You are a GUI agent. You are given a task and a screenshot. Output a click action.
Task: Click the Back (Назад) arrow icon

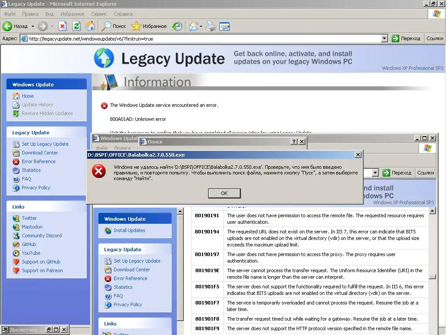tap(7, 26)
